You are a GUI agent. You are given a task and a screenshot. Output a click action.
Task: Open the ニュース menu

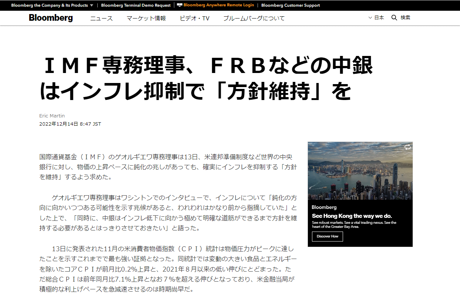101,18
